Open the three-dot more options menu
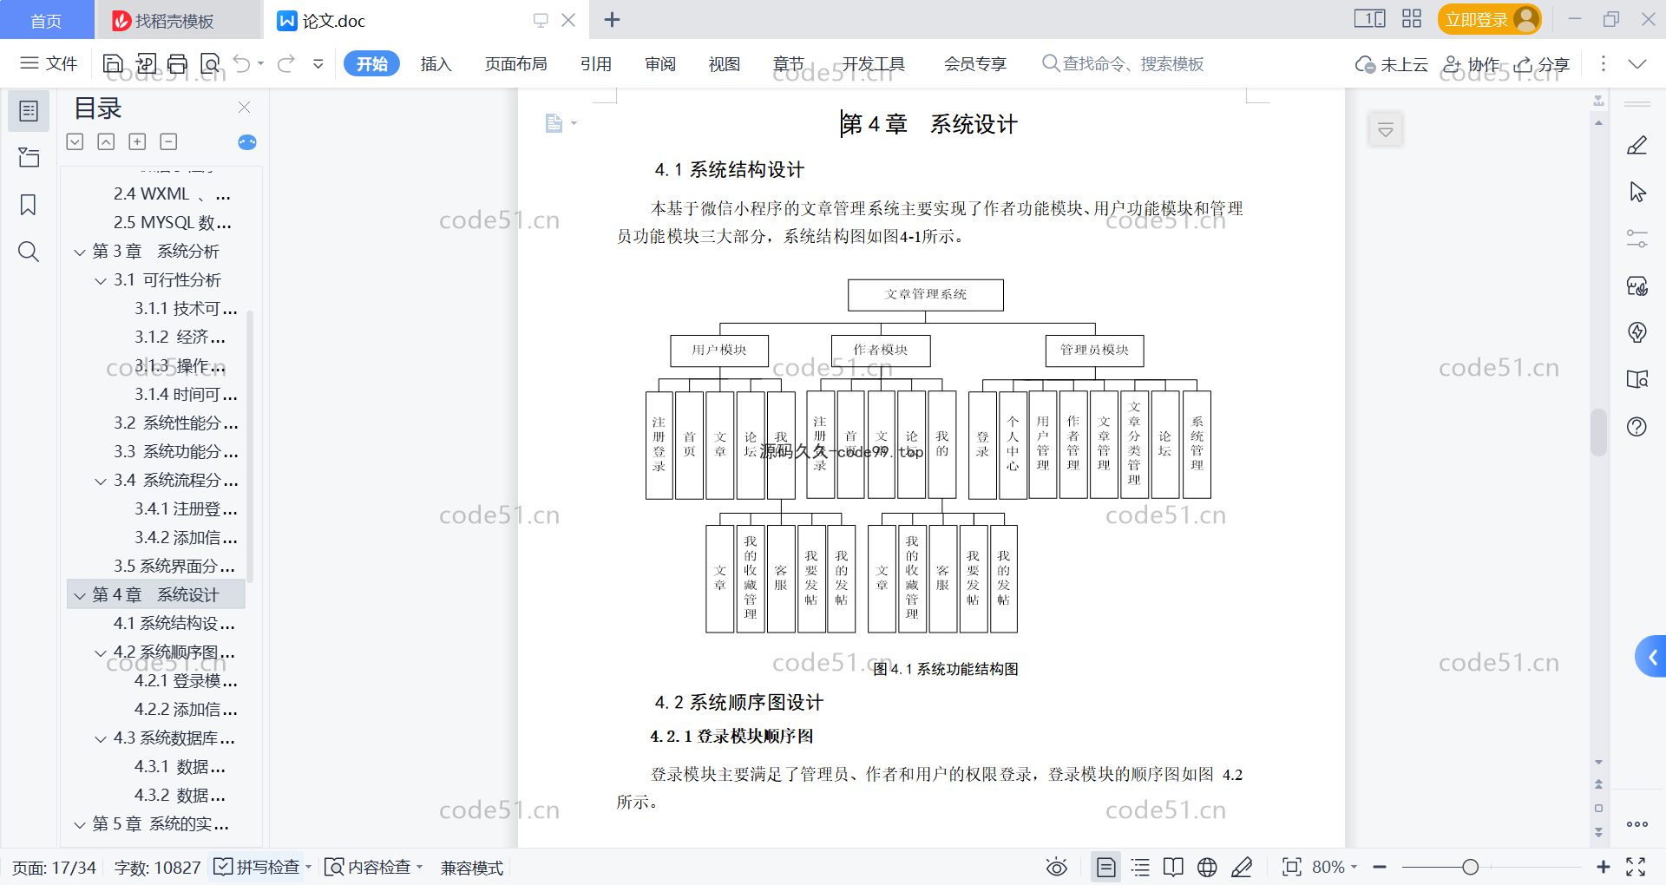The image size is (1666, 885). (x=1604, y=64)
